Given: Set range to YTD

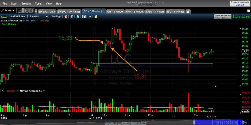Looking at the screenshot, I should tap(114, 123).
